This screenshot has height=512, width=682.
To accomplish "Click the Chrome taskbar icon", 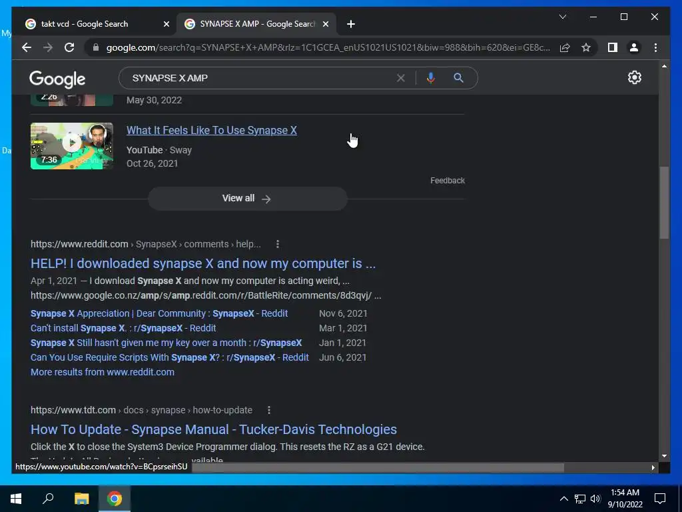I will [x=115, y=499].
